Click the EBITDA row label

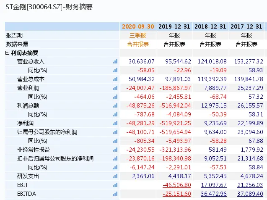click(26, 194)
